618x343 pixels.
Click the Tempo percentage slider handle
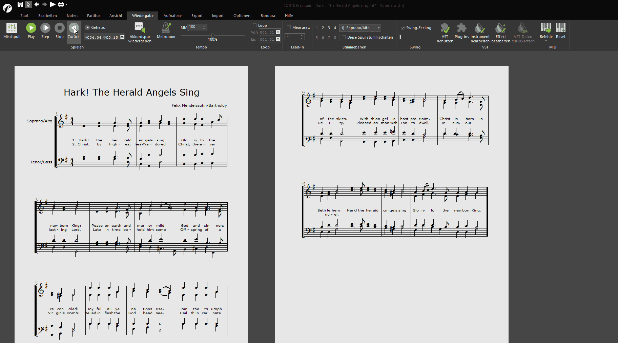(x=213, y=35)
